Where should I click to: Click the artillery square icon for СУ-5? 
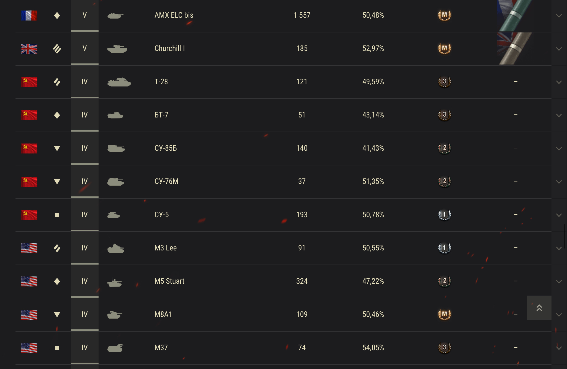tap(57, 215)
